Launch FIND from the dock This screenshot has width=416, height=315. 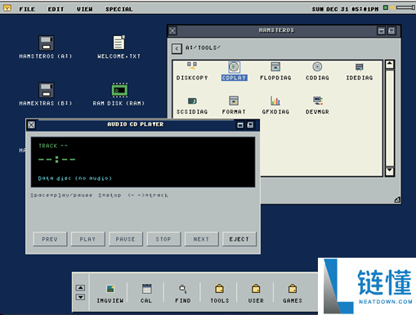coord(183,289)
